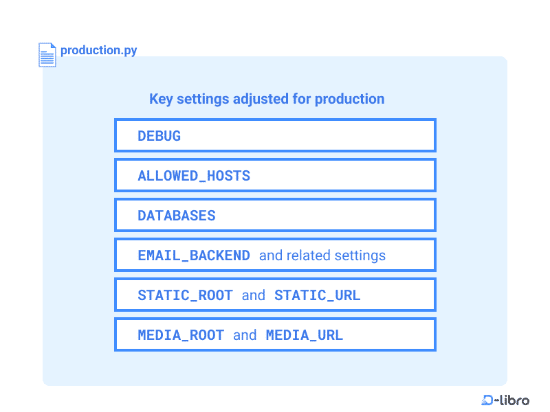The height and width of the screenshot is (412, 550).
Task: Select the STATIC_URL text
Action: pyautogui.click(x=317, y=295)
